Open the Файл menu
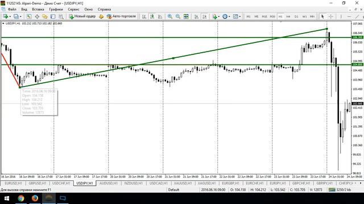This screenshot has width=364, height=204. (x=12, y=9)
